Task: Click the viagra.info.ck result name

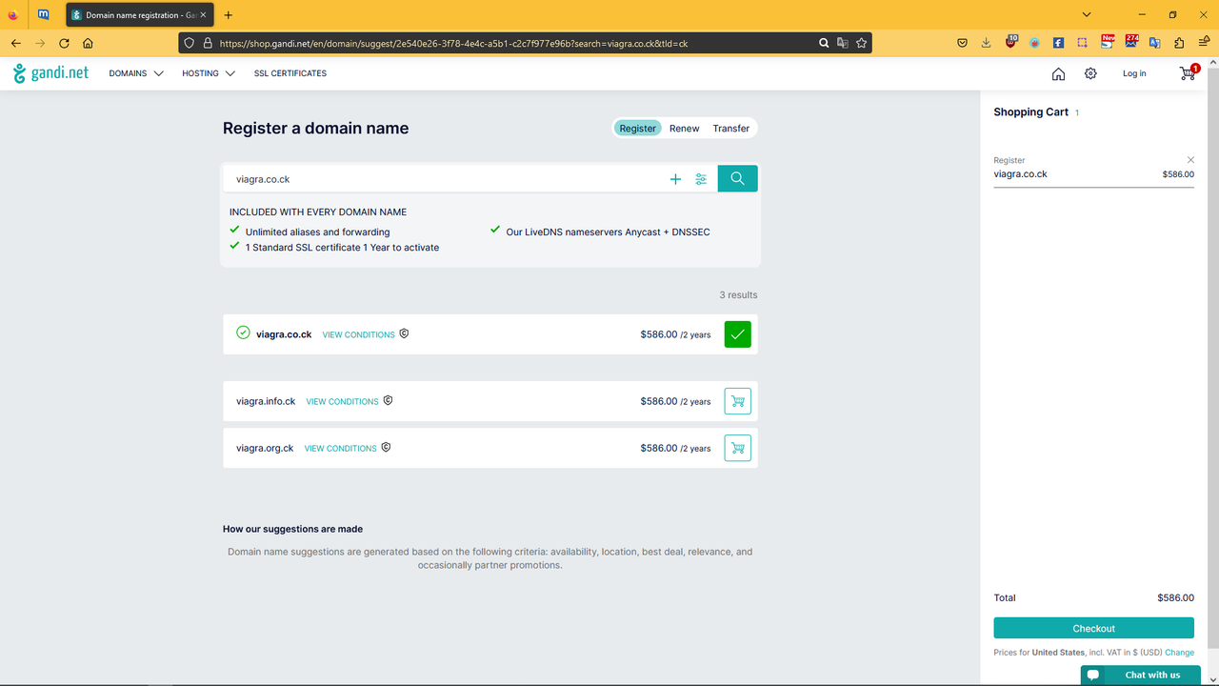Action: point(266,401)
